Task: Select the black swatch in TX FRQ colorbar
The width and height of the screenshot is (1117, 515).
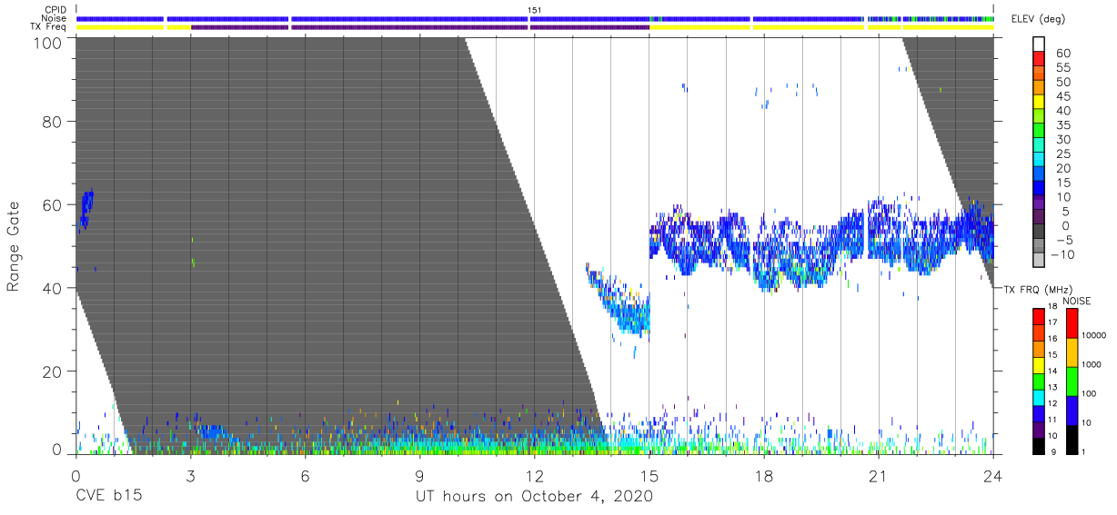Action: [x=1039, y=445]
